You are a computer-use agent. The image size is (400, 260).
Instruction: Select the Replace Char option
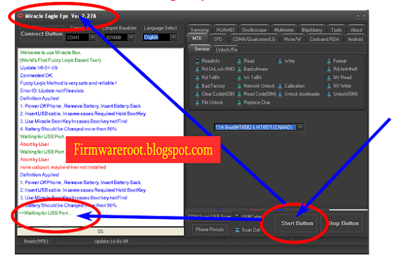[254, 102]
